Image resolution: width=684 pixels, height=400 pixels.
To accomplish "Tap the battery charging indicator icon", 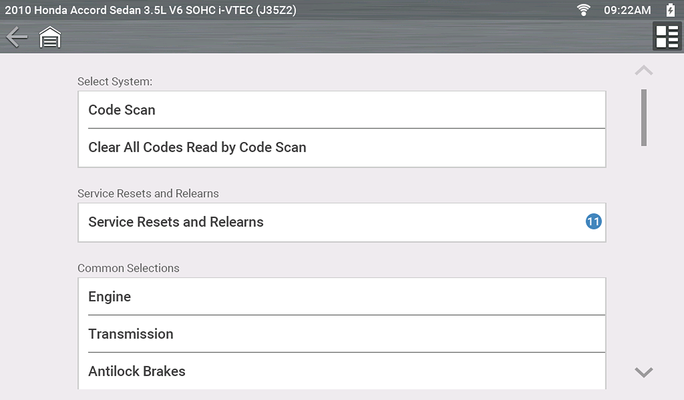I will (670, 10).
